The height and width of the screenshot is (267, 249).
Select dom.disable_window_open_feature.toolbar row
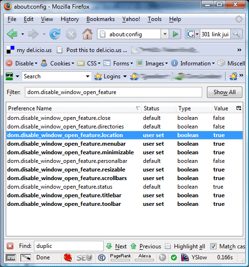[124, 204]
